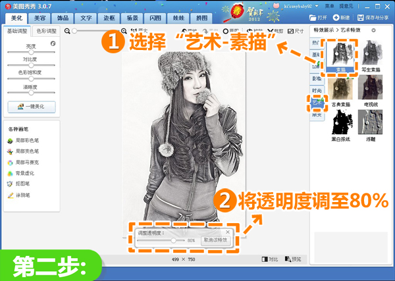This screenshot has width=395, height=281.
Task: Switch to the 场景 tab
Action: click(132, 18)
